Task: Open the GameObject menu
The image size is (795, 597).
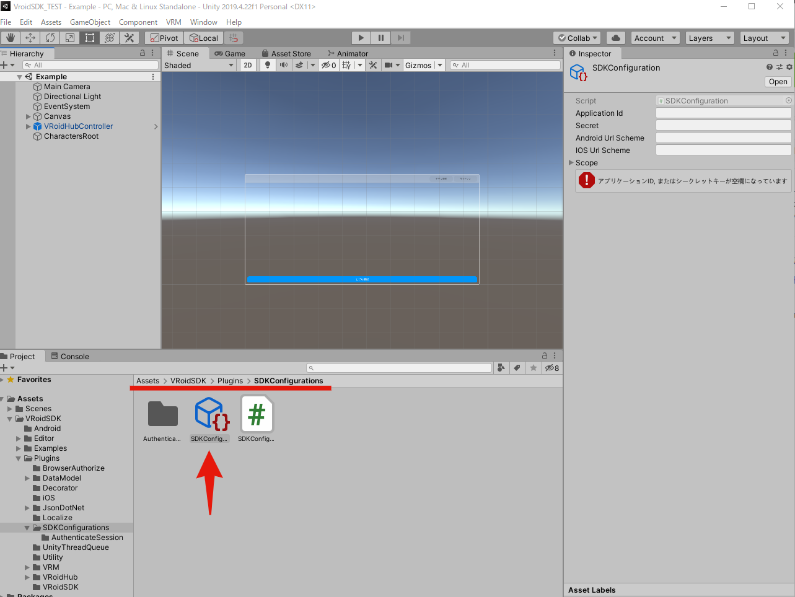Action: click(x=90, y=22)
